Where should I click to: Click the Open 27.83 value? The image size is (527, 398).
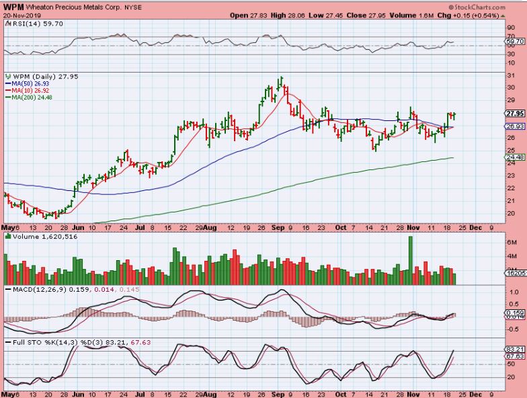tap(249, 15)
